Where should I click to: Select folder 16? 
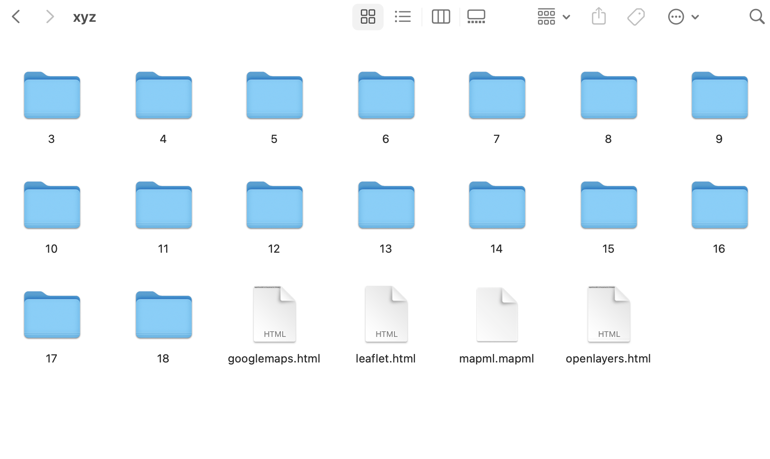coord(720,205)
